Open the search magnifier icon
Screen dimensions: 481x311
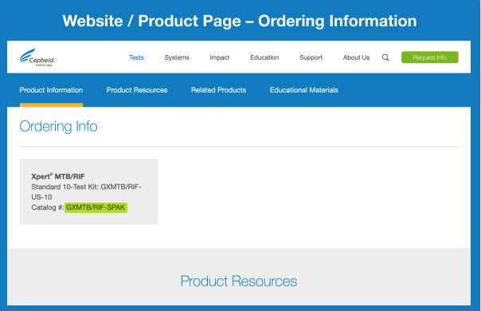coord(385,57)
